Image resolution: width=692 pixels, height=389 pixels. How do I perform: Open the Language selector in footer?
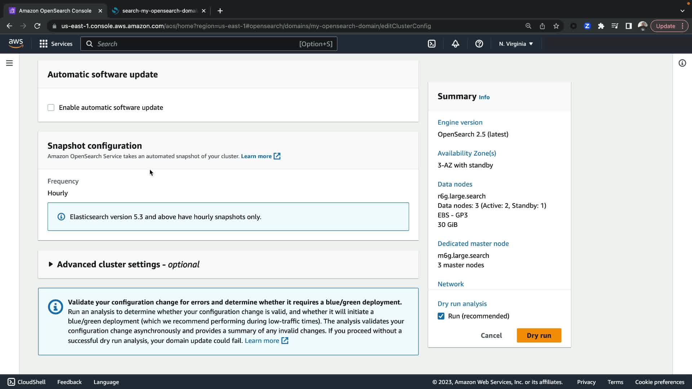(x=106, y=382)
